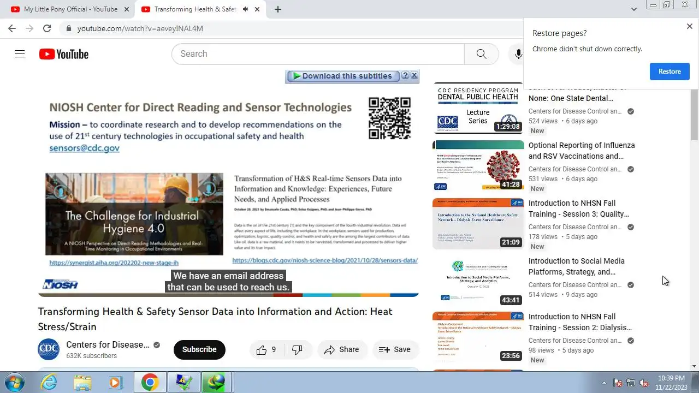Like the video with thumbs up
This screenshot has height=393, width=699.
point(267,349)
